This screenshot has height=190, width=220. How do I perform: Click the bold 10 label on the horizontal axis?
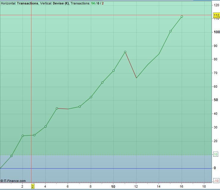113,187
